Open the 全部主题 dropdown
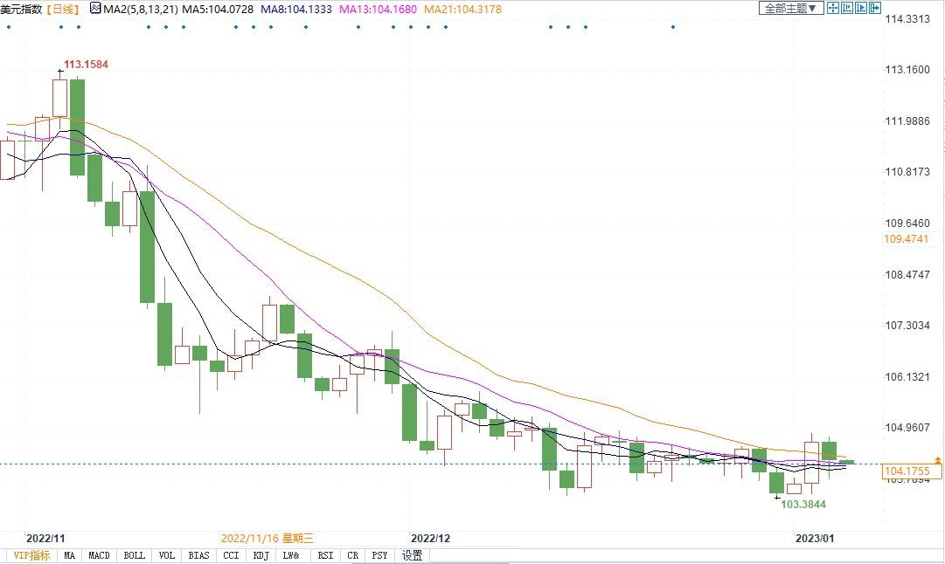The height and width of the screenshot is (564, 945). pos(791,8)
